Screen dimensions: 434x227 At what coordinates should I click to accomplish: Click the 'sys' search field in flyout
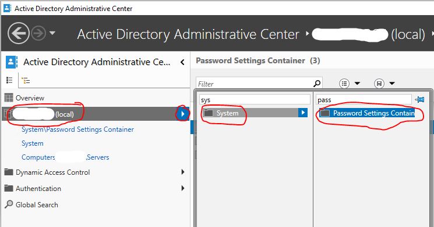tap(255, 100)
